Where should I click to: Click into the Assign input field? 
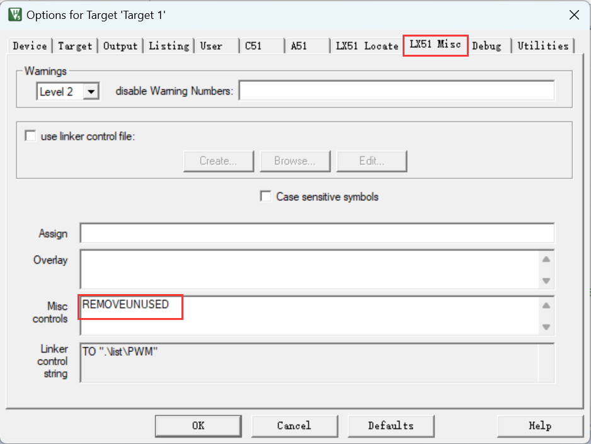pyautogui.click(x=317, y=233)
